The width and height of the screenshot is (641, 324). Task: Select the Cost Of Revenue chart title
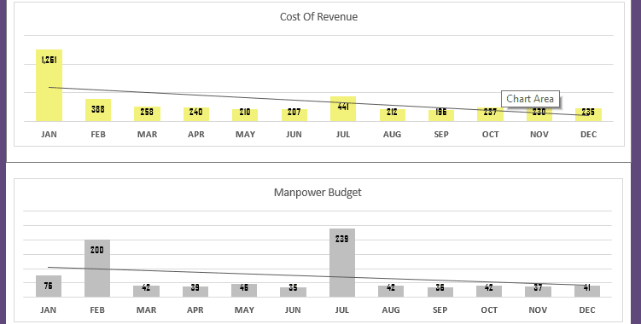tap(318, 17)
